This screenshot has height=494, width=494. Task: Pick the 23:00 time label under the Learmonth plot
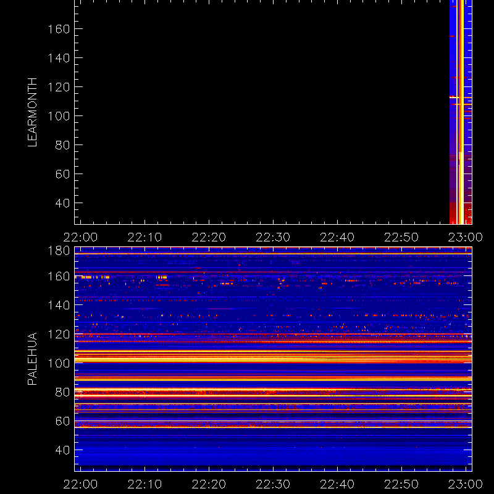(x=466, y=237)
